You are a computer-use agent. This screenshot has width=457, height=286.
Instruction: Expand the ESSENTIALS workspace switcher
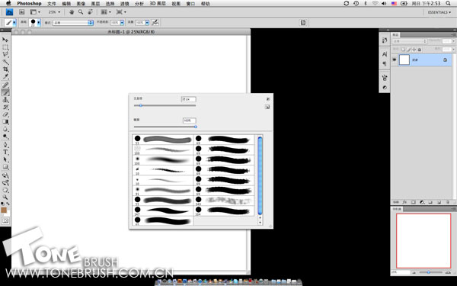click(439, 12)
